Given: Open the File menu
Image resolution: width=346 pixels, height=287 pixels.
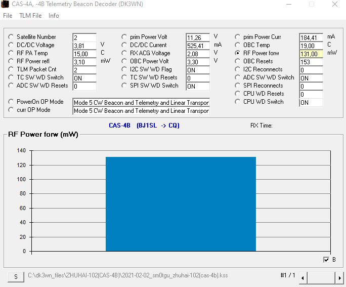Looking at the screenshot, I should pyautogui.click(x=8, y=16).
